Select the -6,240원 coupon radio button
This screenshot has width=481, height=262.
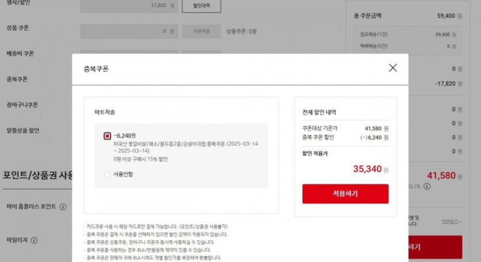107,136
